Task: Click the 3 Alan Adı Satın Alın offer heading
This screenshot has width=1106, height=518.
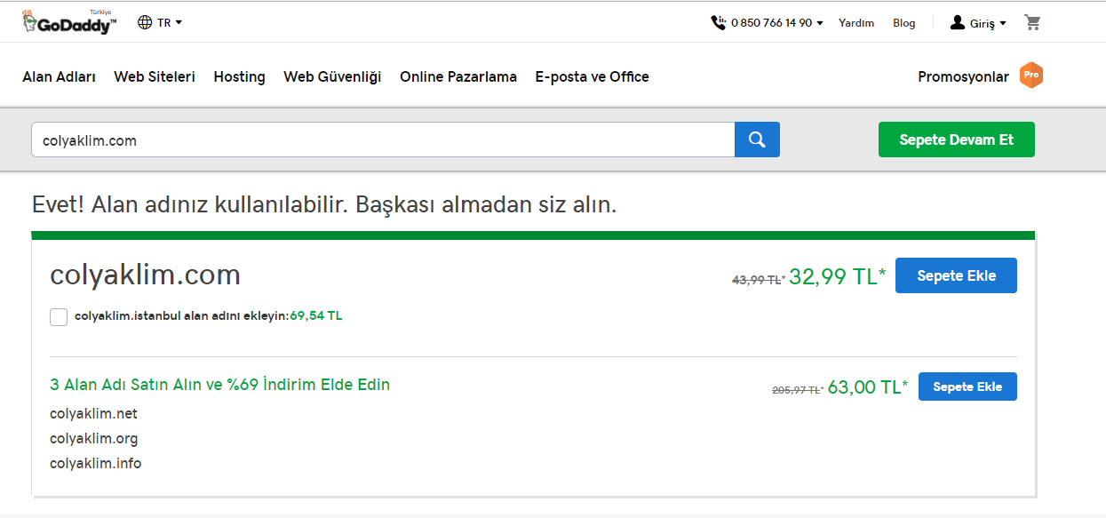Action: (220, 385)
